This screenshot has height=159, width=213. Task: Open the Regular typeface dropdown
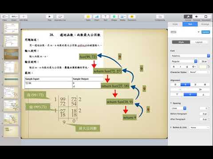click(184, 61)
